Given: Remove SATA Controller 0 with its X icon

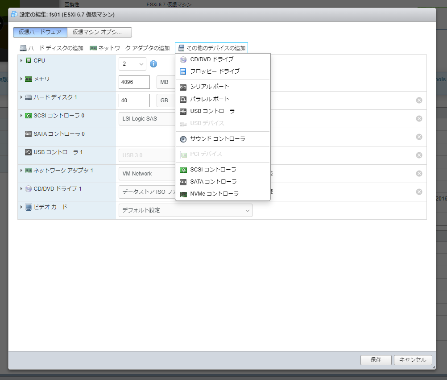Looking at the screenshot, I should click(x=419, y=137).
